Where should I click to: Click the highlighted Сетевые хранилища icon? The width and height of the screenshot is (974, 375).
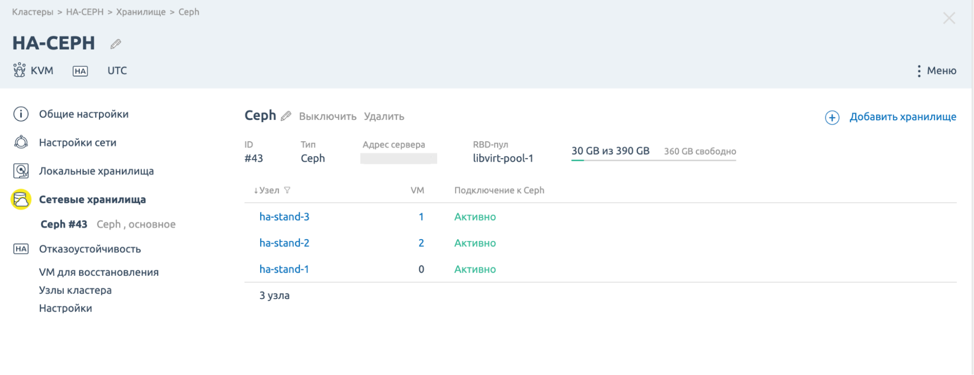[x=21, y=199]
